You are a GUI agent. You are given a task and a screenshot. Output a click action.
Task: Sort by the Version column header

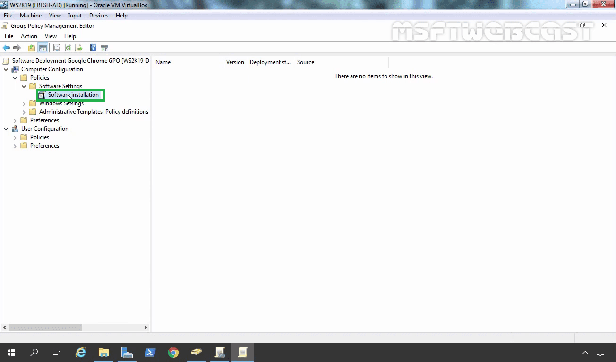click(235, 62)
